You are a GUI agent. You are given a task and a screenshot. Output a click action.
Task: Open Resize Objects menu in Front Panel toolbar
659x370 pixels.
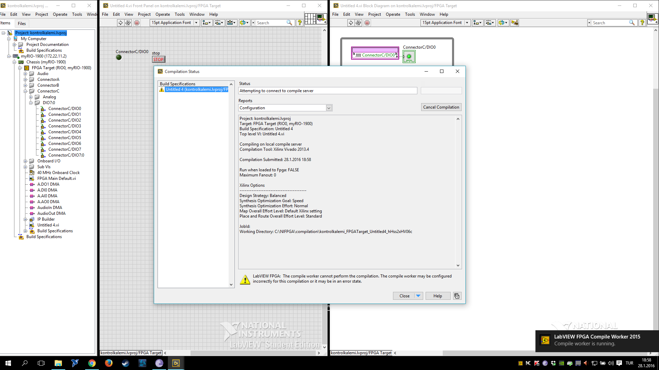pos(231,23)
